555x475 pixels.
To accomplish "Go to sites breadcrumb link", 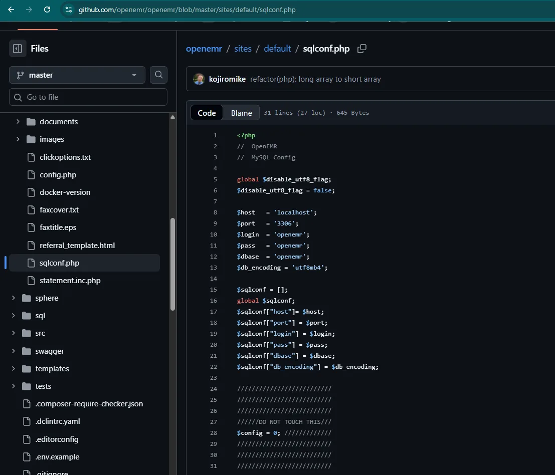I will click(243, 49).
